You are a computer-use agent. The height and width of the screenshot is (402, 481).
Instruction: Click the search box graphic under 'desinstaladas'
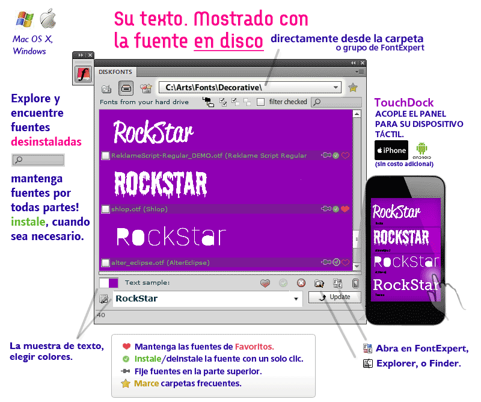click(38, 160)
